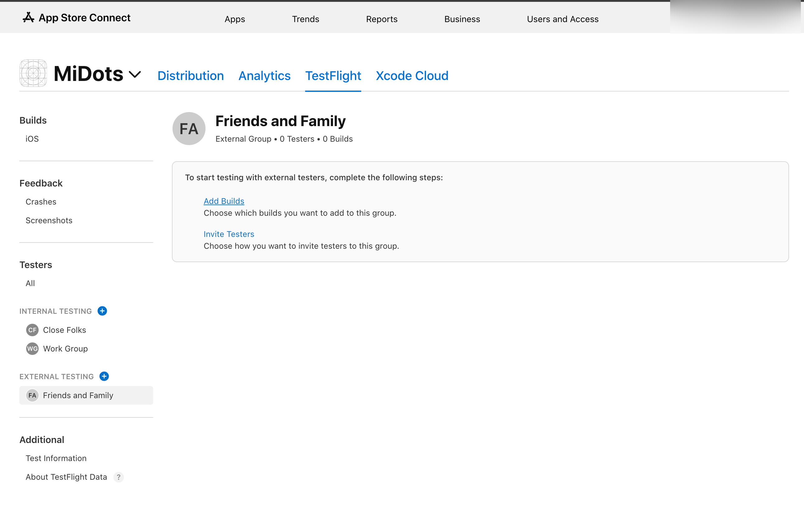Open About TestFlight Data

66,477
